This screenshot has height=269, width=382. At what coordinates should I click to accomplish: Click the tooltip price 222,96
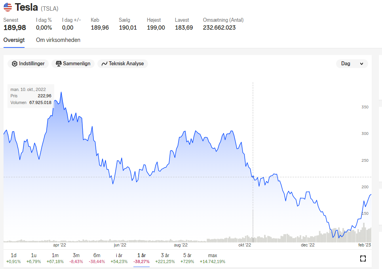point(45,96)
